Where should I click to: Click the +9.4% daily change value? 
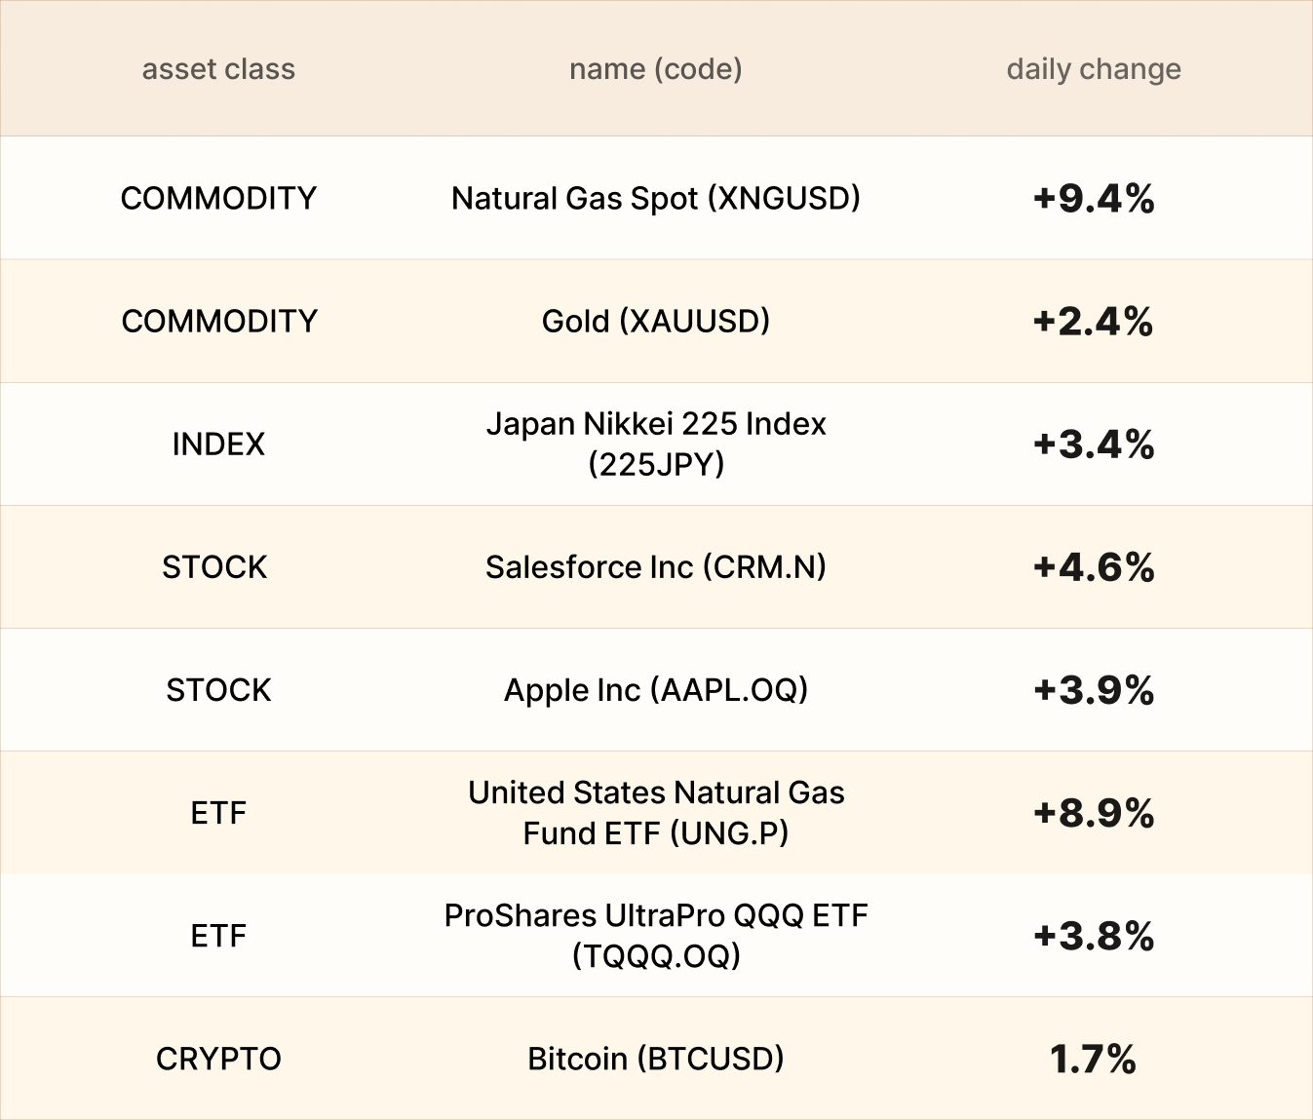(1093, 199)
